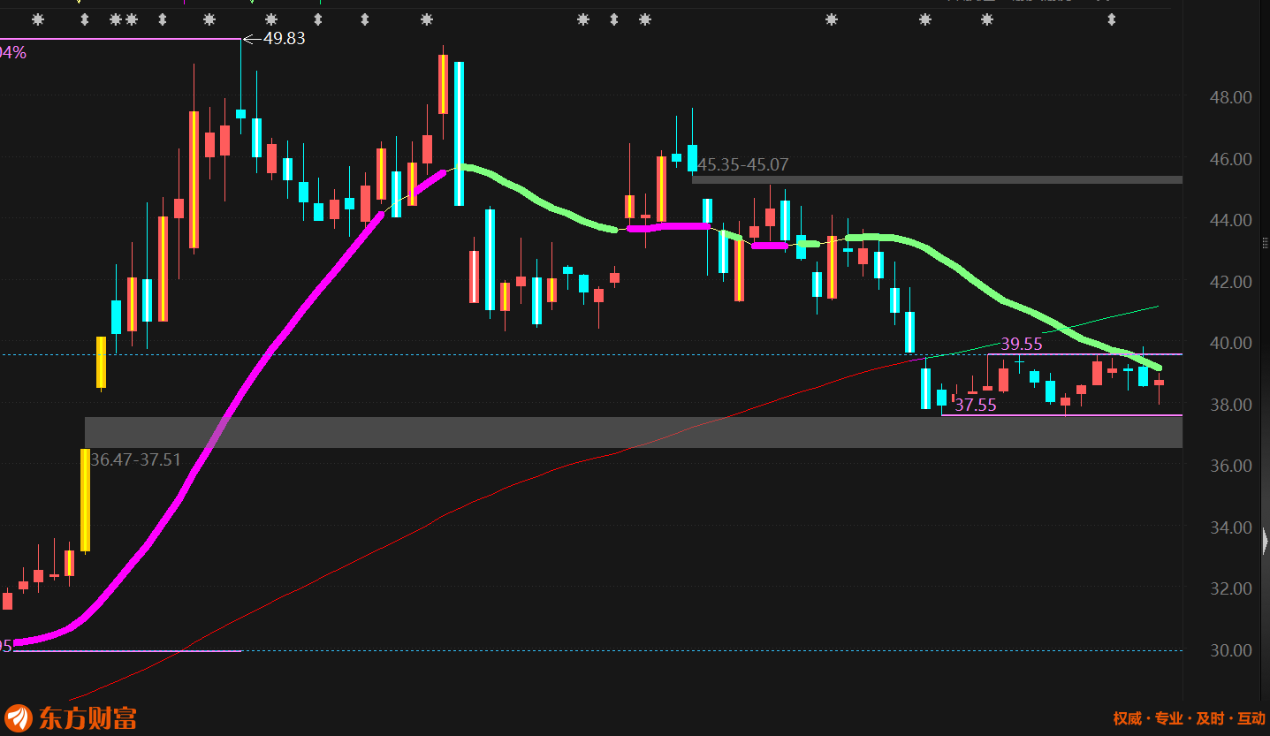Pick the 42.00 price axis label

tap(1230, 282)
